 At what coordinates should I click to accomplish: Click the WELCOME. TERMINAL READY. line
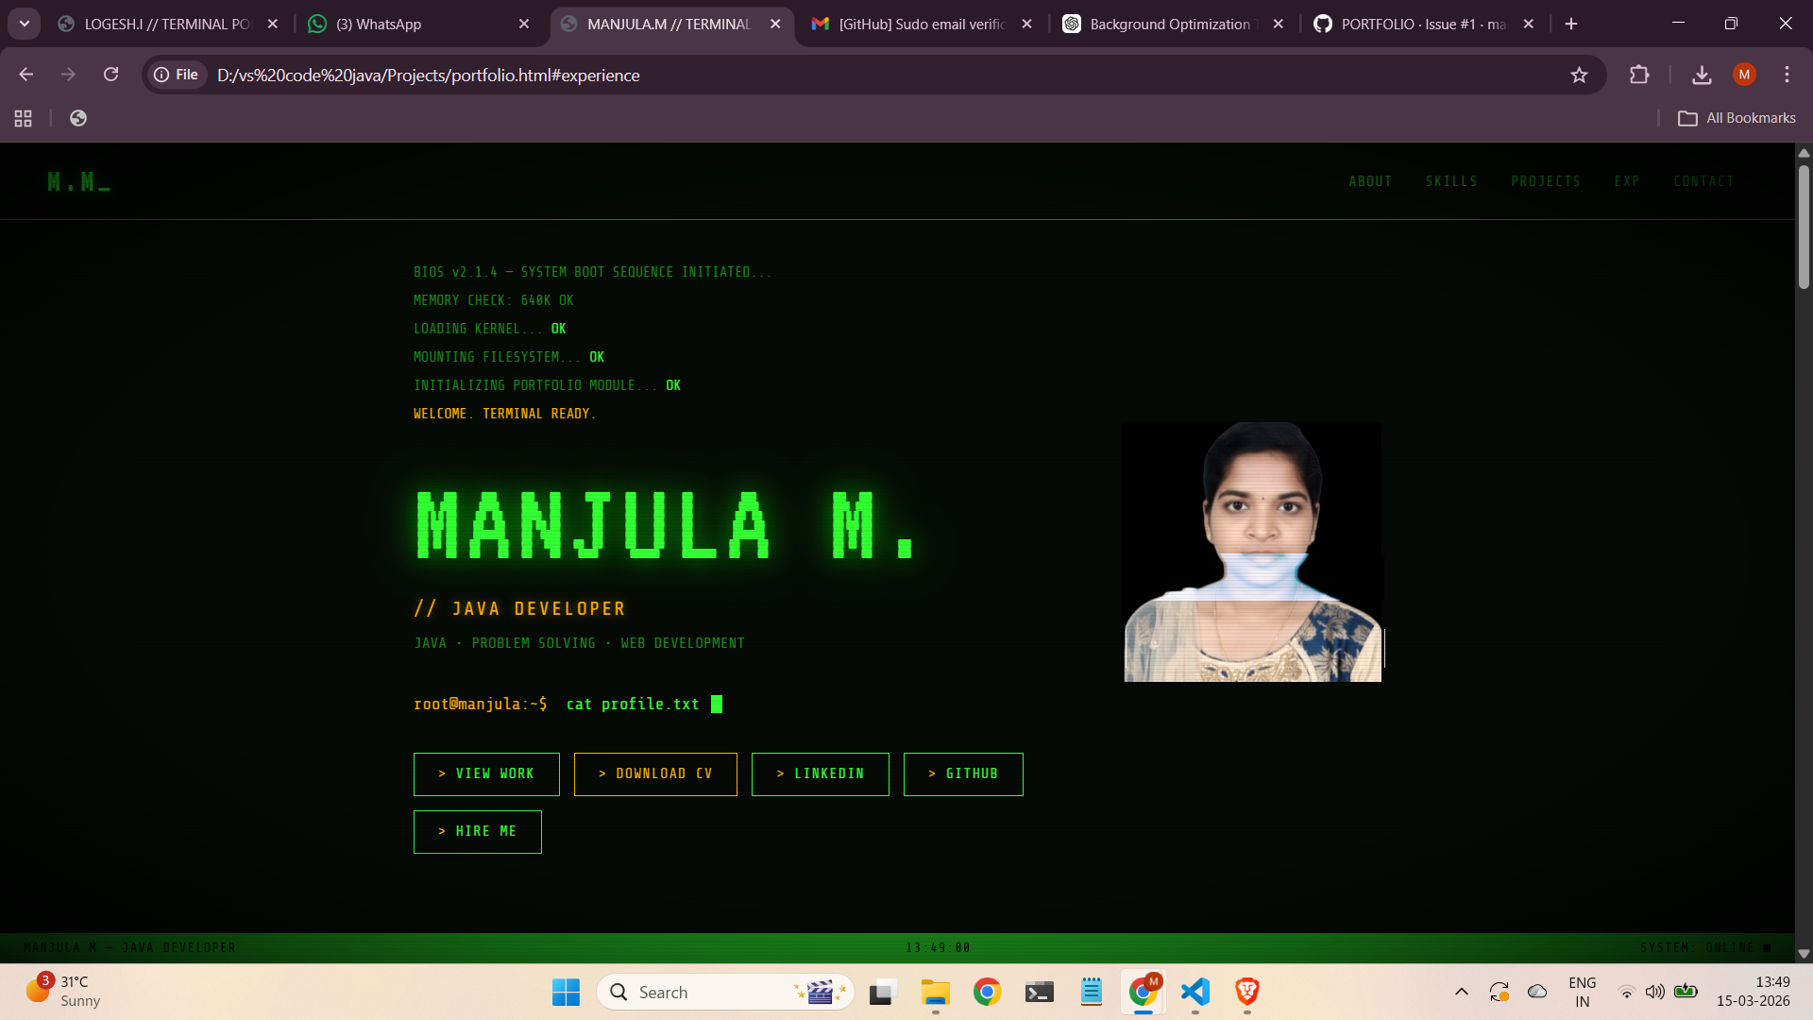tap(504, 414)
